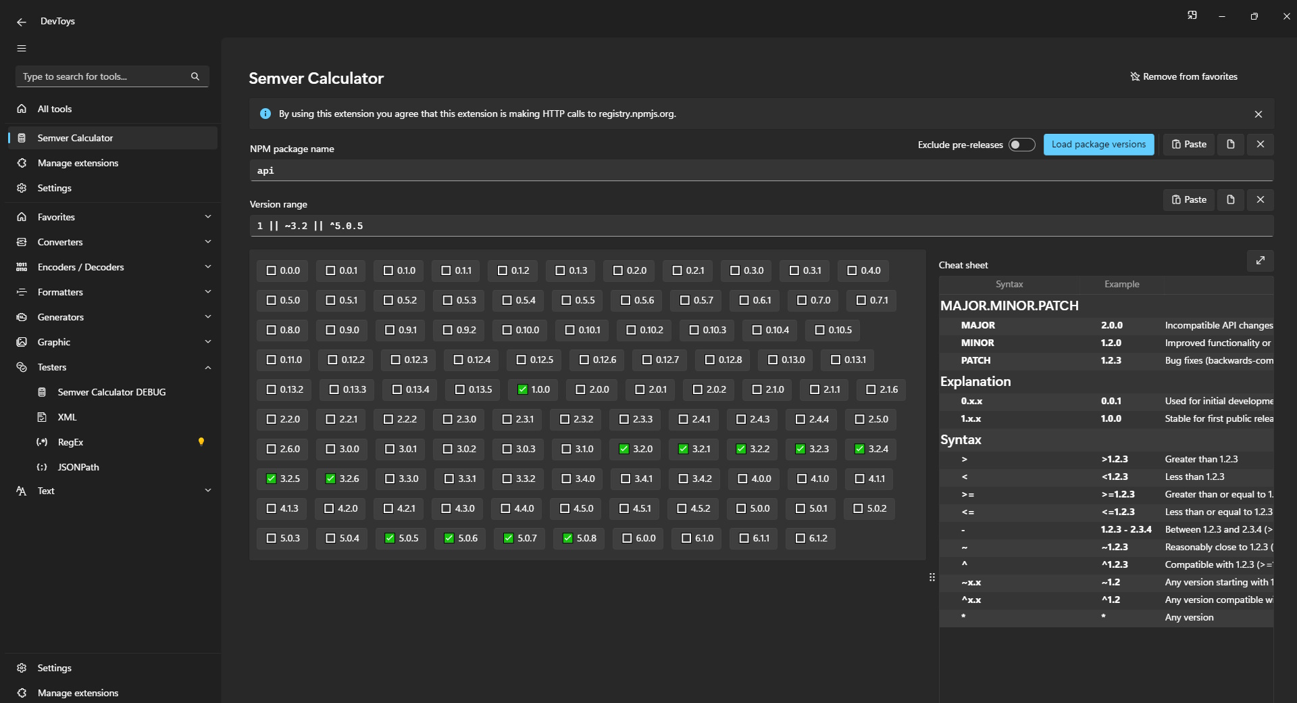The height and width of the screenshot is (703, 1297).
Task: Check version 4.0.0 checkbox
Action: click(x=742, y=479)
